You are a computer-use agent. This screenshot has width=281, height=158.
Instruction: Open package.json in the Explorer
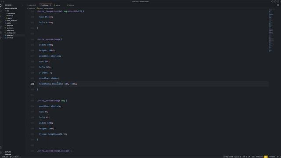(11, 33)
